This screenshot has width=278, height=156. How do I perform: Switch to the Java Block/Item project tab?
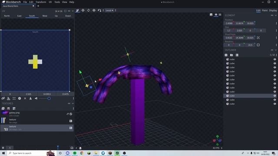point(18,6)
